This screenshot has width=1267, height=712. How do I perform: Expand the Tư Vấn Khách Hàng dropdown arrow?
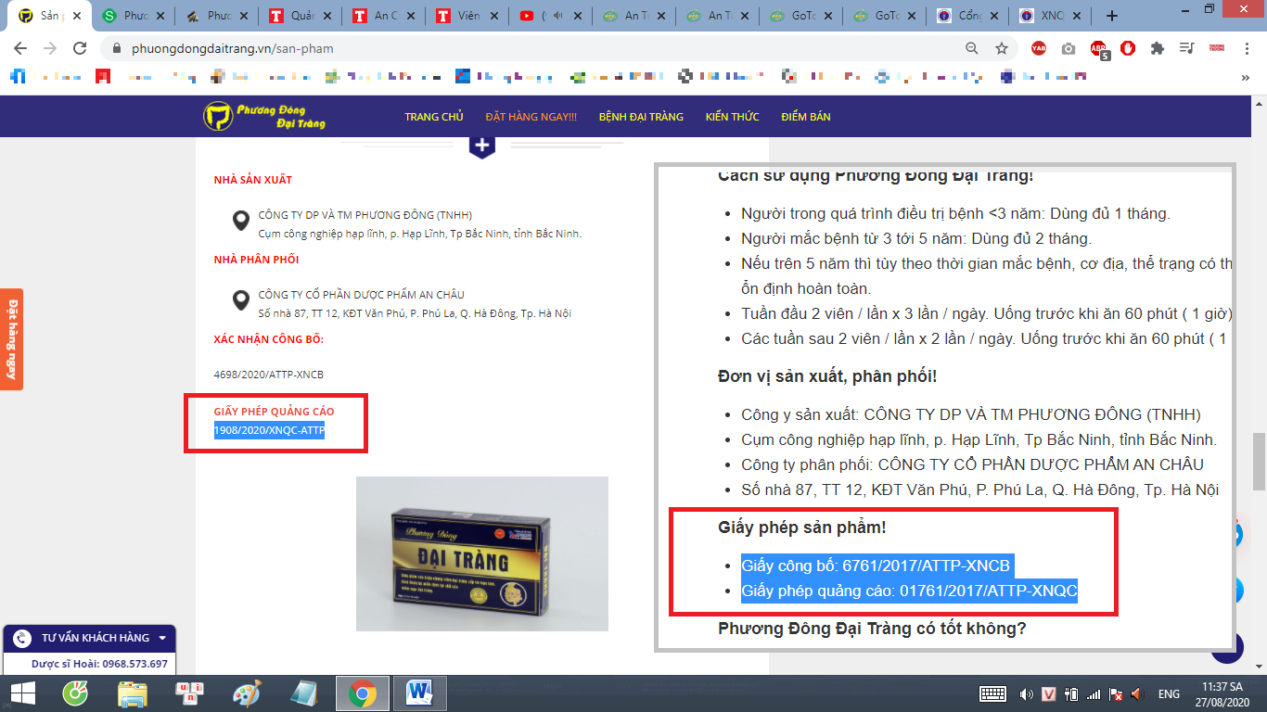162,638
